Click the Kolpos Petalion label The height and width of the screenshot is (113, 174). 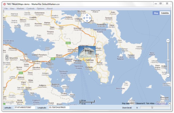point(120,58)
